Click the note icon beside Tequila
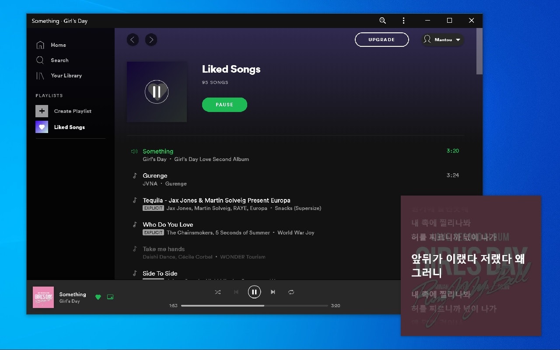 (x=135, y=200)
